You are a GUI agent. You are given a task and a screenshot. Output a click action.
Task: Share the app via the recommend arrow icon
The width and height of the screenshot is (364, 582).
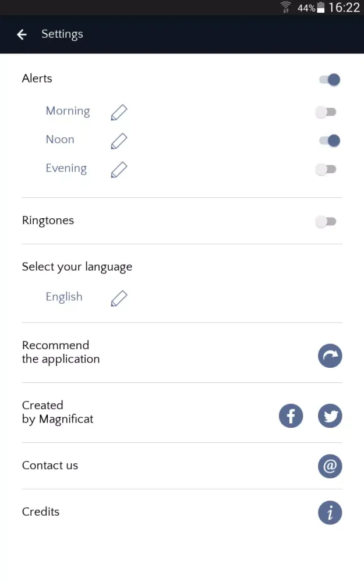pyautogui.click(x=330, y=356)
